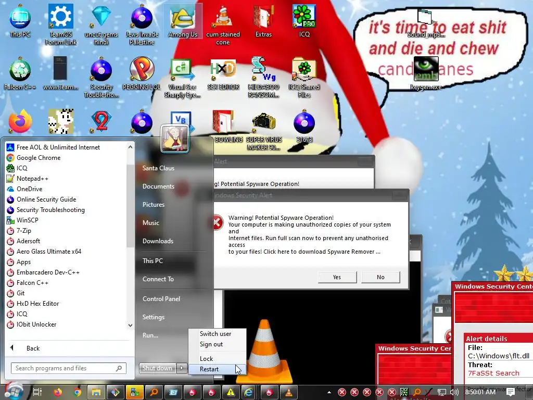This screenshot has height=400, width=533.
Task: Choose Lock from the power menu
Action: click(x=217, y=358)
